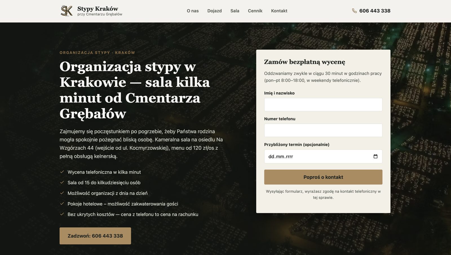This screenshot has width=451, height=255.
Task: Call the header number 606 443 338
Action: point(375,11)
